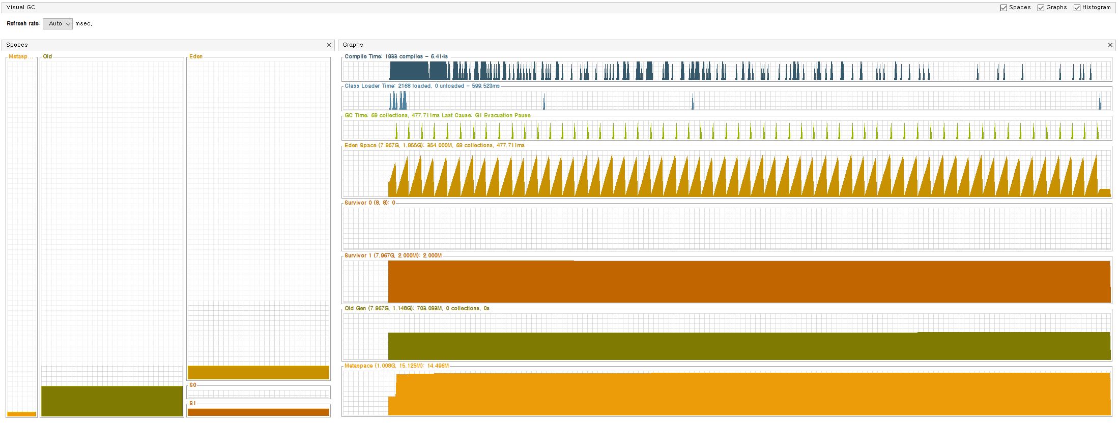Click the S0 survivor box

pos(259,393)
